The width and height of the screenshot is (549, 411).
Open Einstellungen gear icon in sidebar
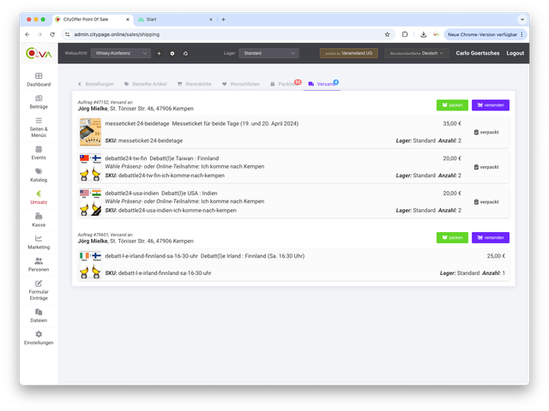[39, 334]
